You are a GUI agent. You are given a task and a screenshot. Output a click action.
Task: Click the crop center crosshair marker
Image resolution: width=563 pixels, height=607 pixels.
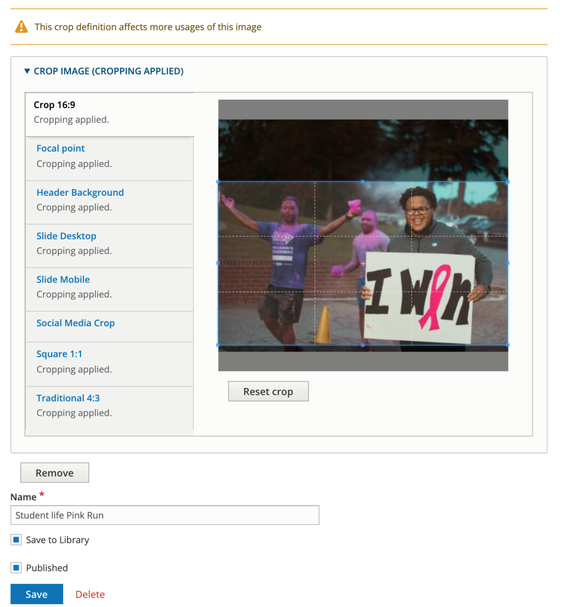pos(363,264)
